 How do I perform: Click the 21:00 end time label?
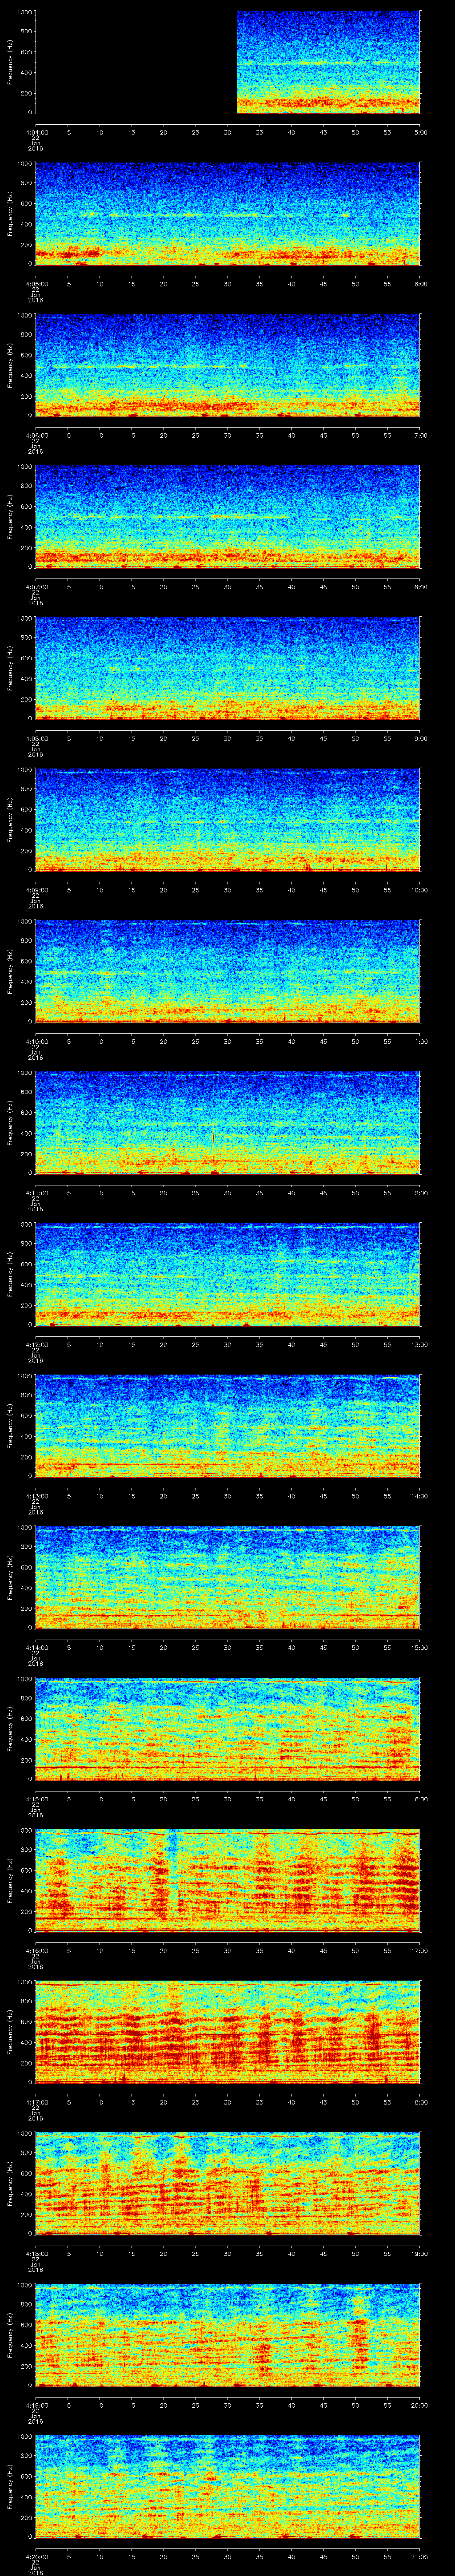point(419,2556)
